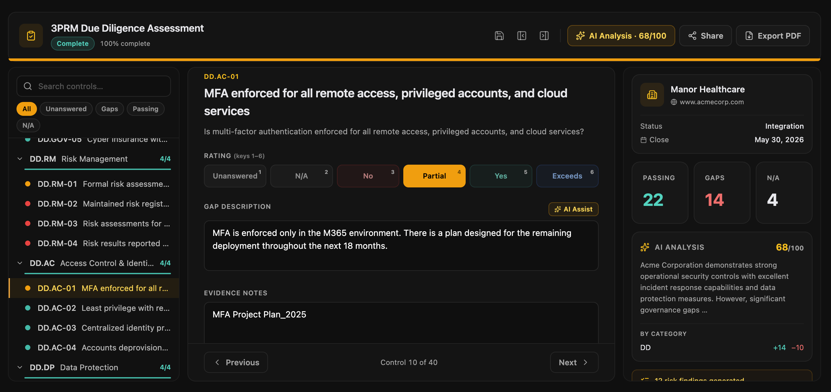Select control DD.AC-01 MFA enforced
The height and width of the screenshot is (392, 831).
point(94,288)
